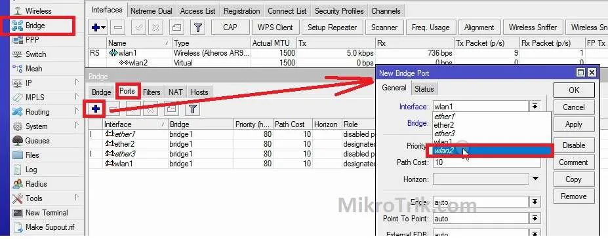Click the Scanner button
608x239 pixels.
pos(384,28)
